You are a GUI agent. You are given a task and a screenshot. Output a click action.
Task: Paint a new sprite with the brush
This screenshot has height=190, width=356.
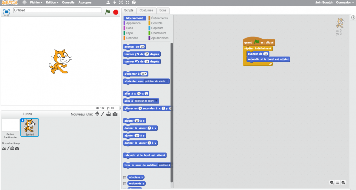[102, 114]
